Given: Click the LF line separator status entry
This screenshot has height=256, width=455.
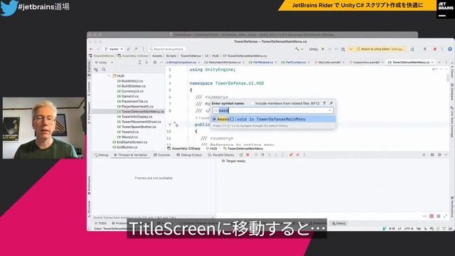Looking at the screenshot, I should [x=400, y=228].
